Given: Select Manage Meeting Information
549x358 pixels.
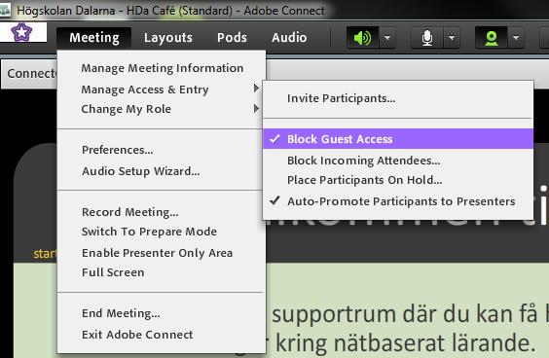Looking at the screenshot, I should pyautogui.click(x=163, y=68).
